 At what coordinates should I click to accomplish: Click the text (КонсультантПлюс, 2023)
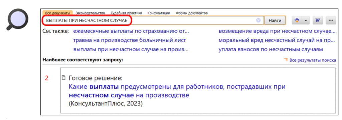(x=106, y=104)
